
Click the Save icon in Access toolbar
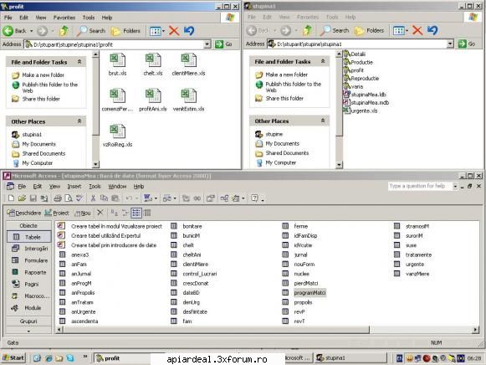click(x=33, y=198)
